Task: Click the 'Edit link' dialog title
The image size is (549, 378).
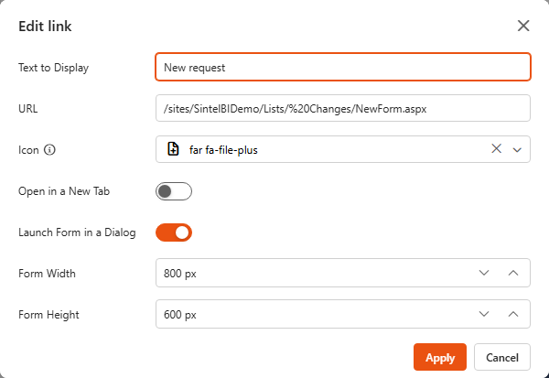Action: point(45,27)
